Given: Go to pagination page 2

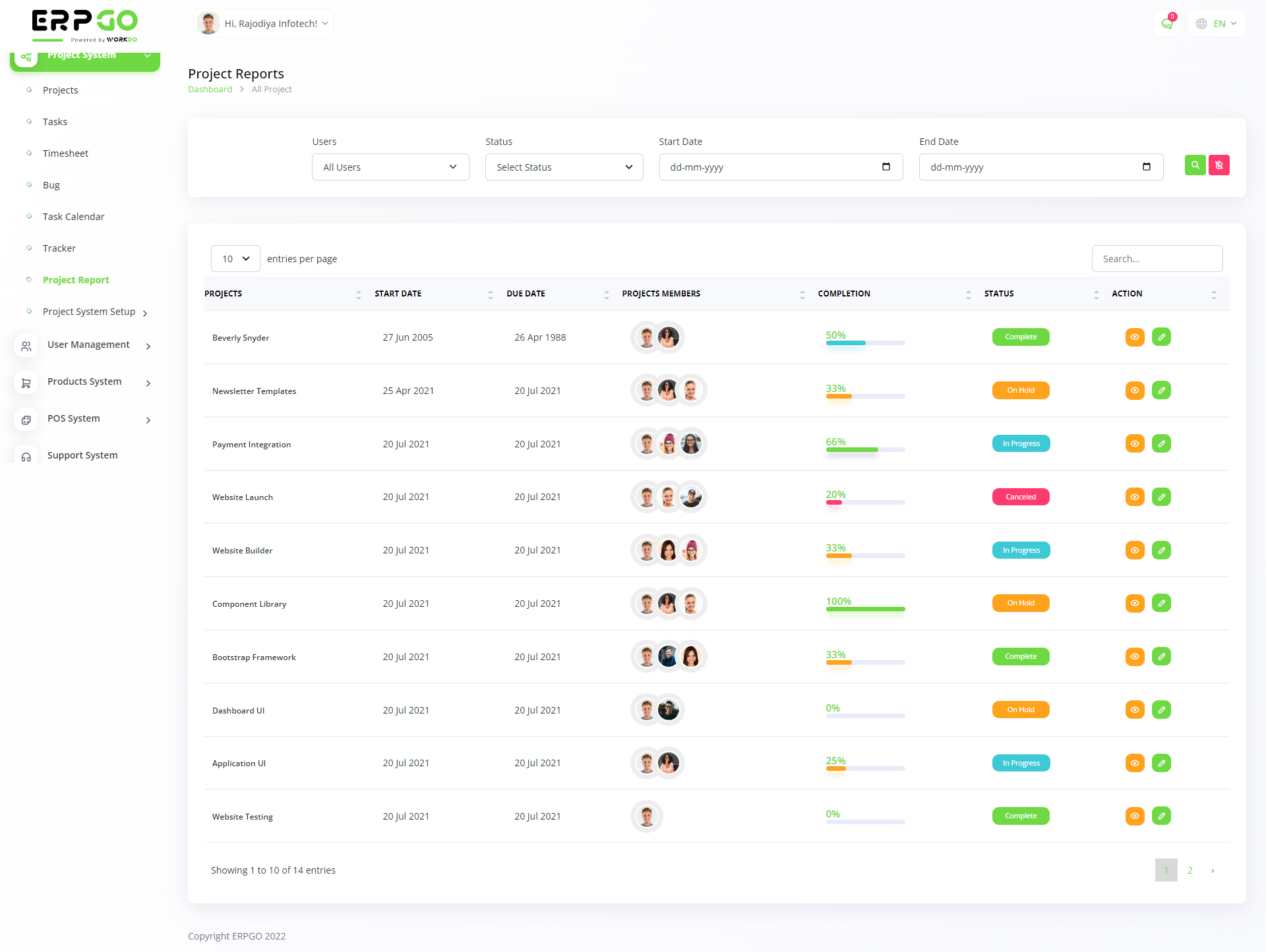Looking at the screenshot, I should (1190, 870).
